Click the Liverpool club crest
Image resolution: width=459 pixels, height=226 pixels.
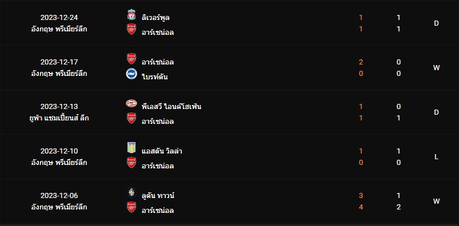(x=131, y=14)
